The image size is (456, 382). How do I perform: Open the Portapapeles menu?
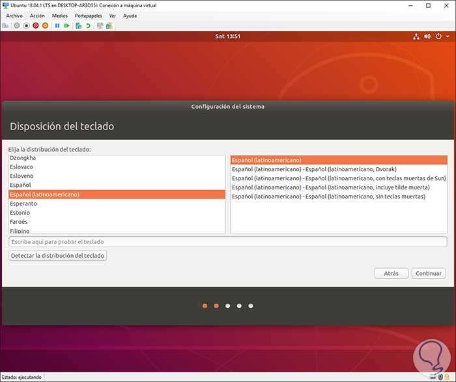coord(89,16)
